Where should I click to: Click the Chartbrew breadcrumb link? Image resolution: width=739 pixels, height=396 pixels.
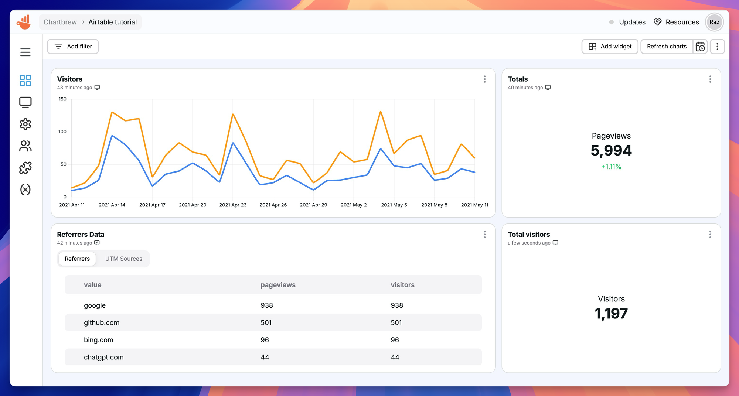coord(60,22)
